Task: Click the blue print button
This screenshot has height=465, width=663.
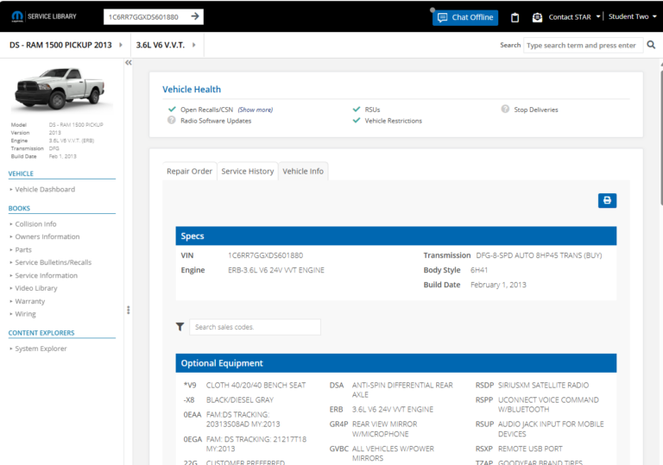Action: pos(607,200)
